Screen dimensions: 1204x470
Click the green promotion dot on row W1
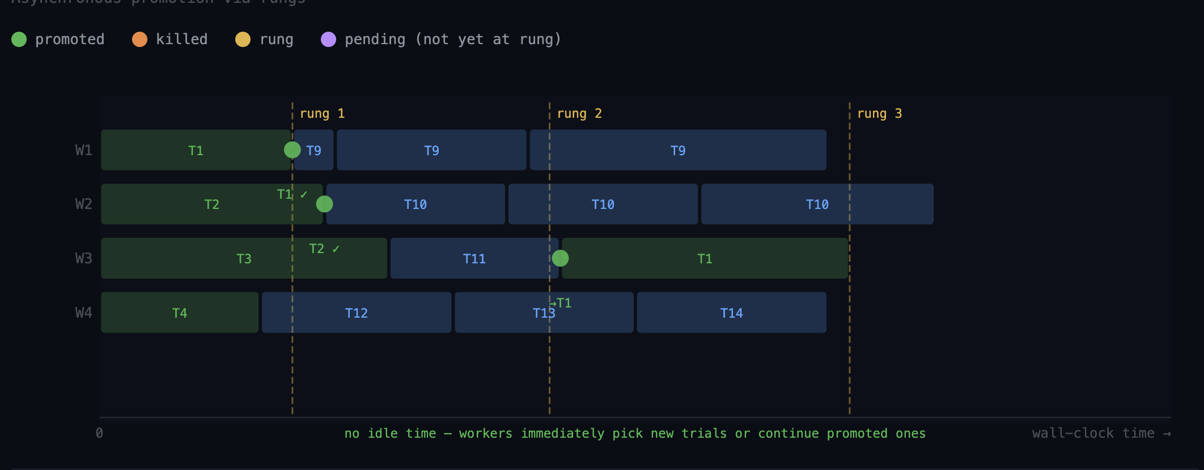(292, 150)
